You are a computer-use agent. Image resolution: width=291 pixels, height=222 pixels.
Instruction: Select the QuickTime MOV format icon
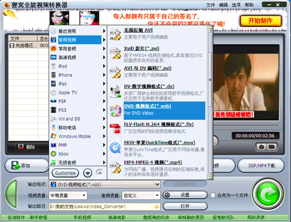pos(115,148)
